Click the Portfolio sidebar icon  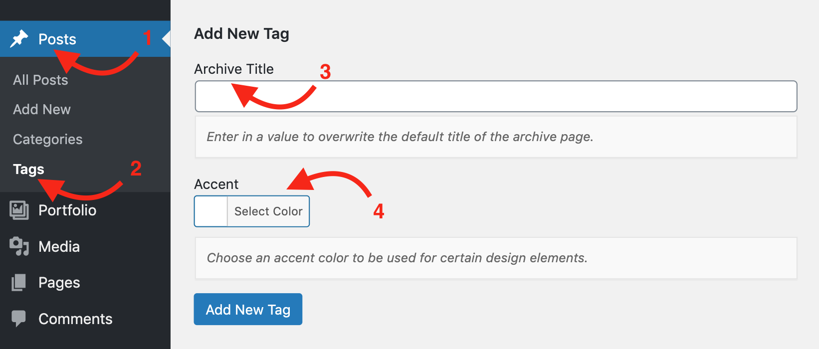(x=19, y=210)
